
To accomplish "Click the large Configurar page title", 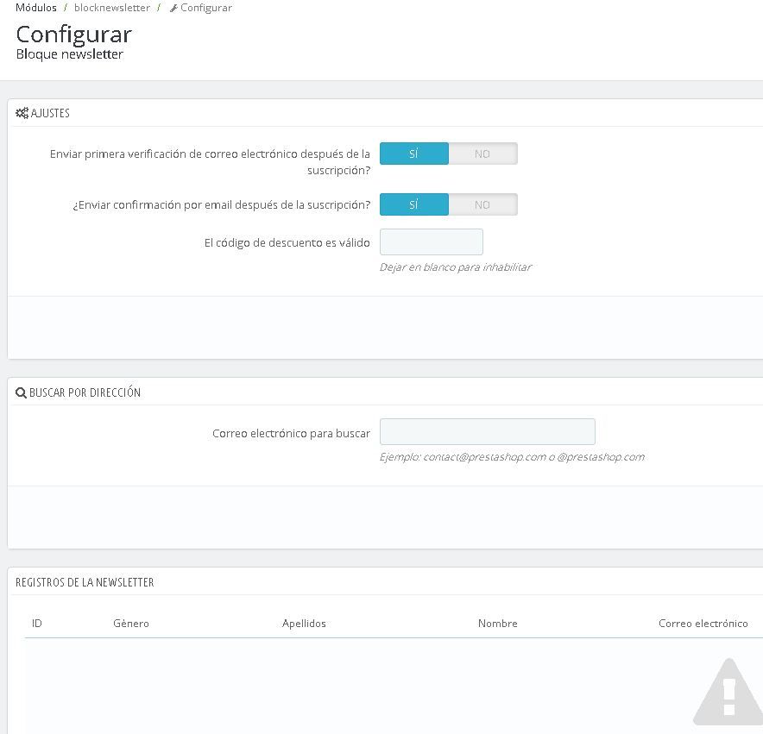I will (x=74, y=35).
